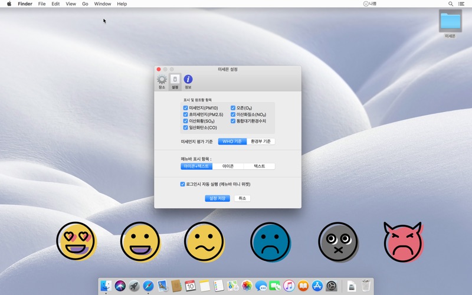Screen dimensions: 472x295
Task: Click 설정 저장 save button
Action: 217,198
